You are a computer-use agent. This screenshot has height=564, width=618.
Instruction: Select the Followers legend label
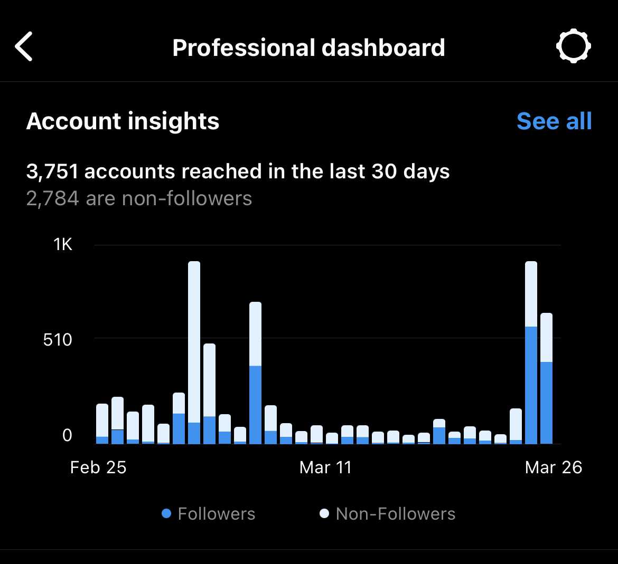[x=216, y=514]
